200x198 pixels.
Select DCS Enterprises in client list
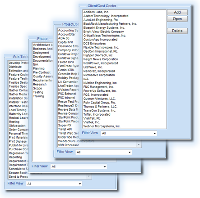pyautogui.click(x=94, y=44)
